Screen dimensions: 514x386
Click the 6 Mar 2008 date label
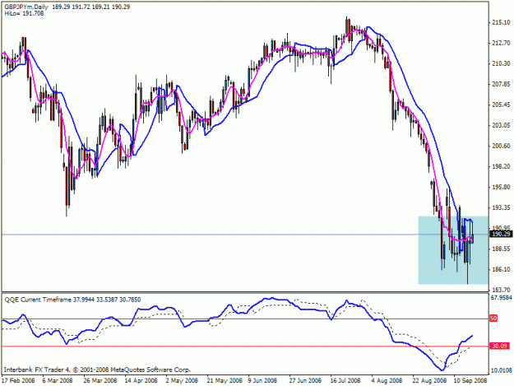[x=58, y=380]
